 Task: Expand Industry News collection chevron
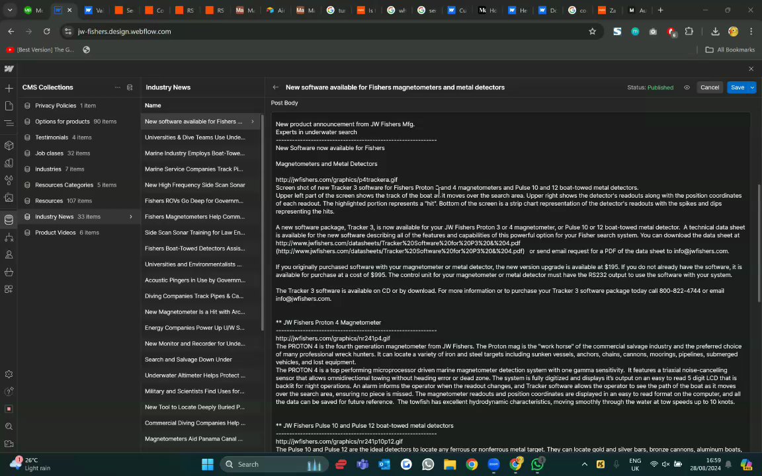coord(131,217)
